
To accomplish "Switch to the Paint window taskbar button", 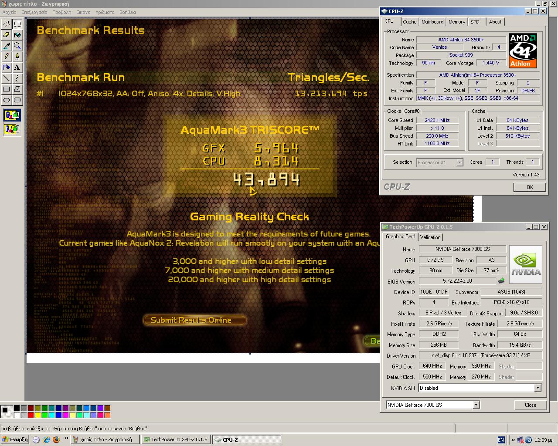I will pyautogui.click(x=105, y=439).
